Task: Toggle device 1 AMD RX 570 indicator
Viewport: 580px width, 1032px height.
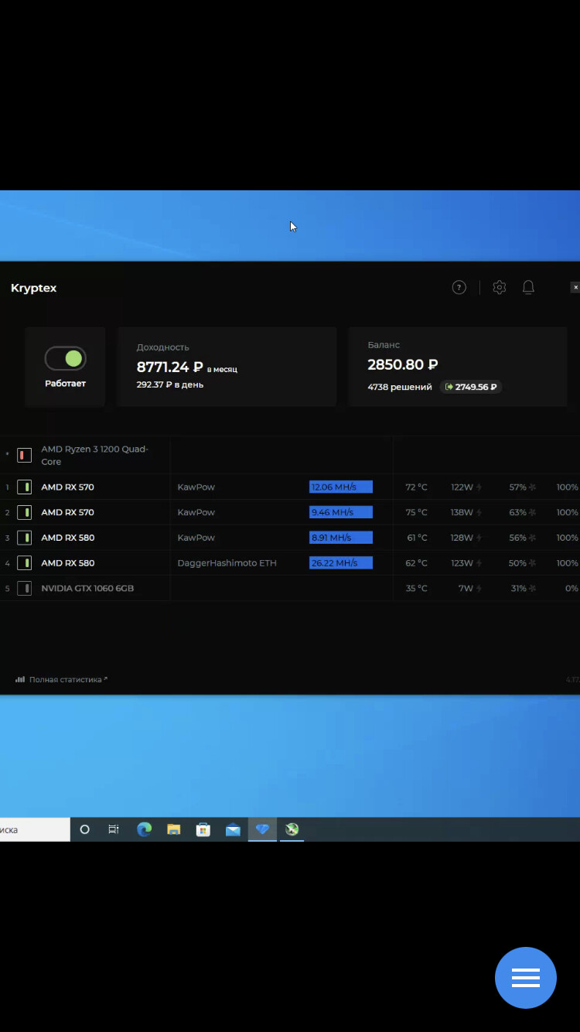Action: pos(25,487)
